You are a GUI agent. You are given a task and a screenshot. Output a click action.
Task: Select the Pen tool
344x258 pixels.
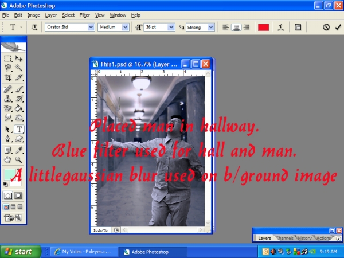pyautogui.click(x=7, y=139)
